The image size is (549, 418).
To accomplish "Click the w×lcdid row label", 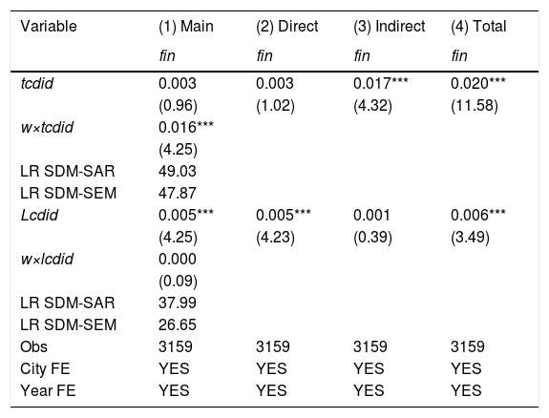I will [x=47, y=259].
